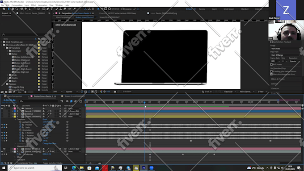
Task: Open the Animation menu
Action: point(42,5)
